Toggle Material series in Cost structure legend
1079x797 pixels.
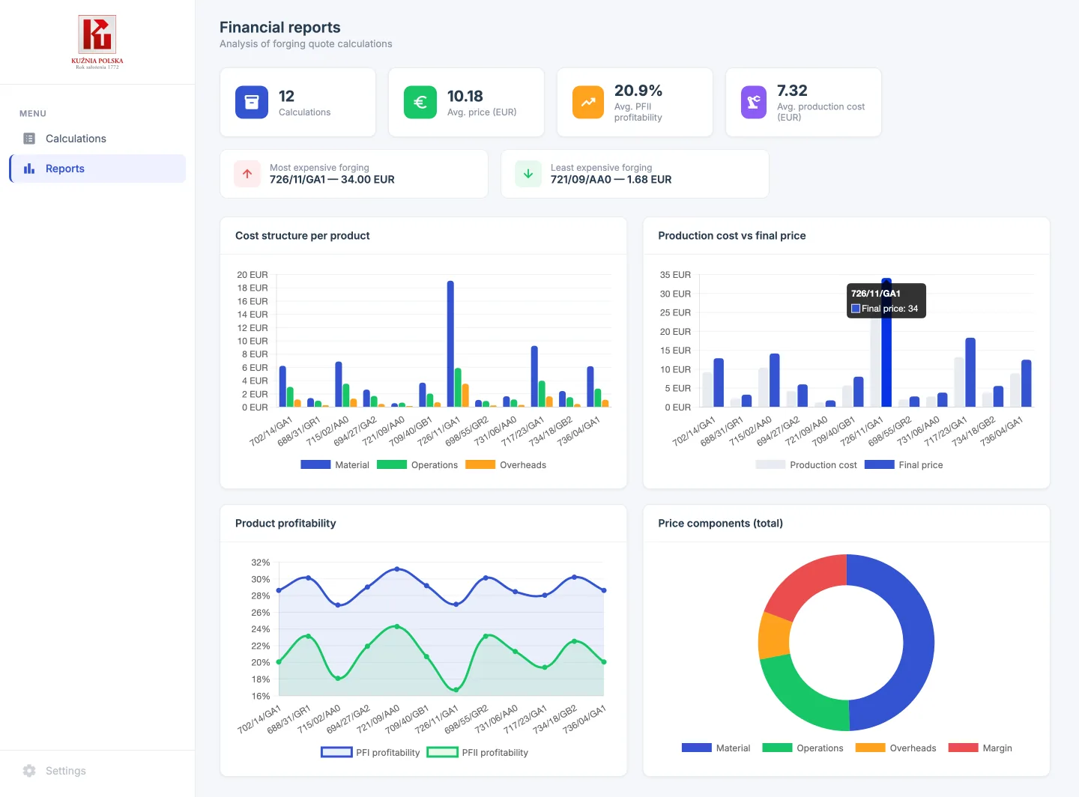pyautogui.click(x=335, y=464)
